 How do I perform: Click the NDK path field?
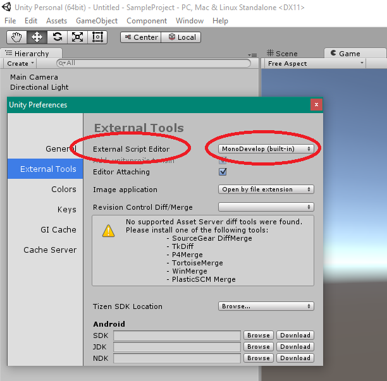[x=177, y=358]
